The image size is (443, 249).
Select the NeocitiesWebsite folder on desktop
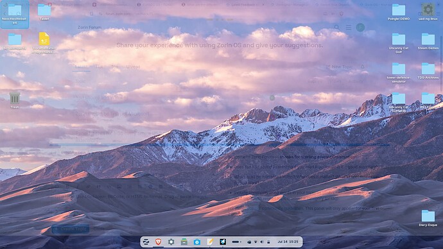click(15, 14)
